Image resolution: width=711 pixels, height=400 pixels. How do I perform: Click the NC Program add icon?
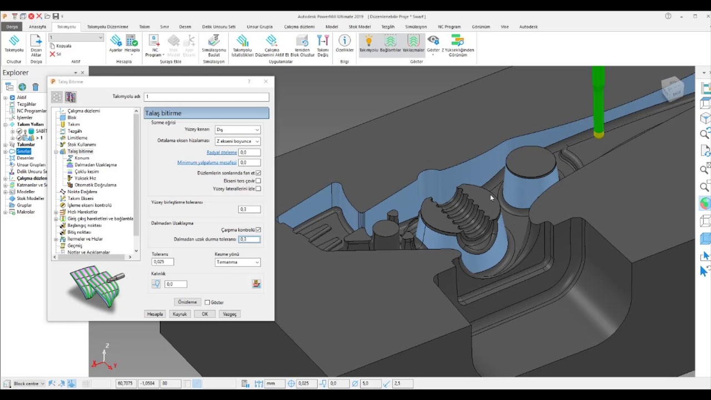pyautogui.click(x=154, y=41)
